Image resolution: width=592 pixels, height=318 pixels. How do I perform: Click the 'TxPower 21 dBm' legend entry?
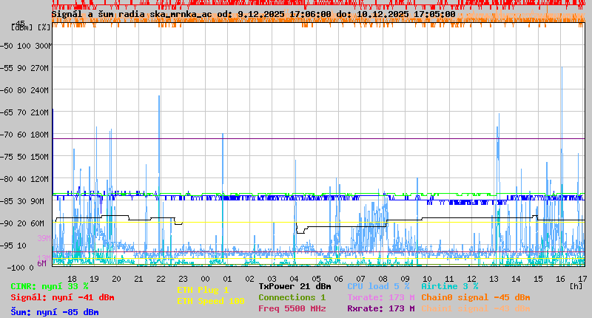[295, 286]
